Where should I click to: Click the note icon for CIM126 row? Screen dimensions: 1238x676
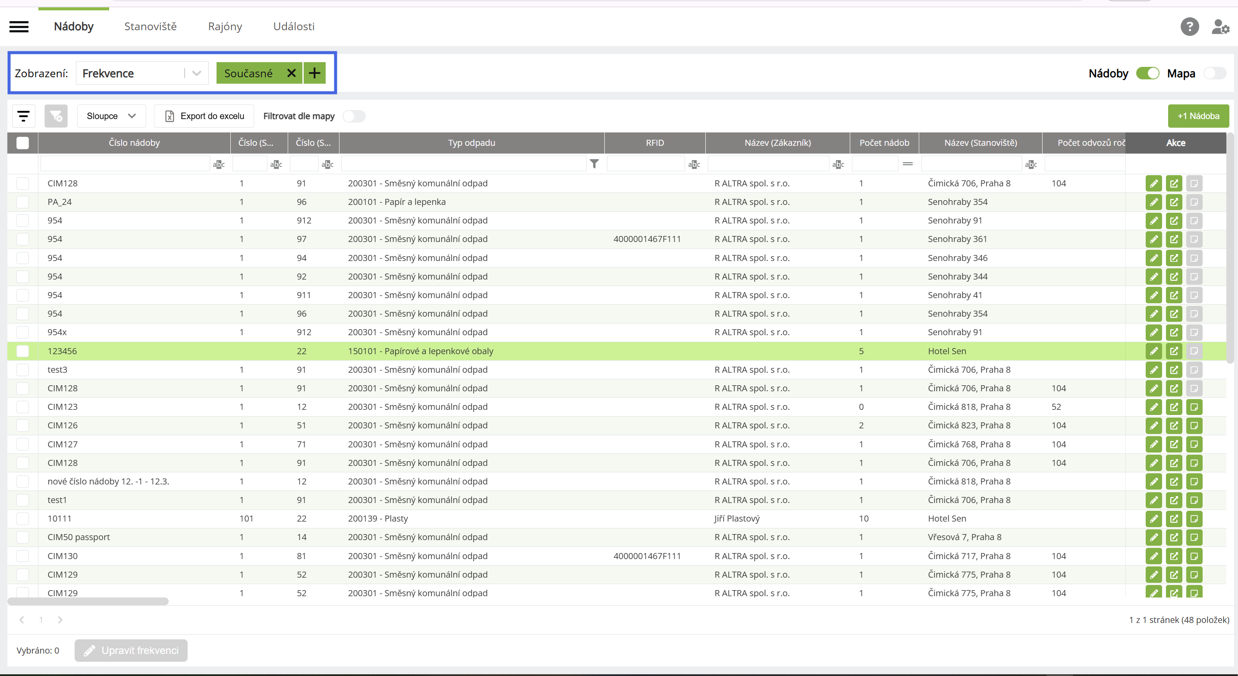tap(1194, 425)
